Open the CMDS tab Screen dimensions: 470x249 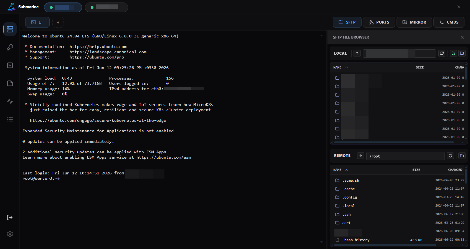click(449, 22)
